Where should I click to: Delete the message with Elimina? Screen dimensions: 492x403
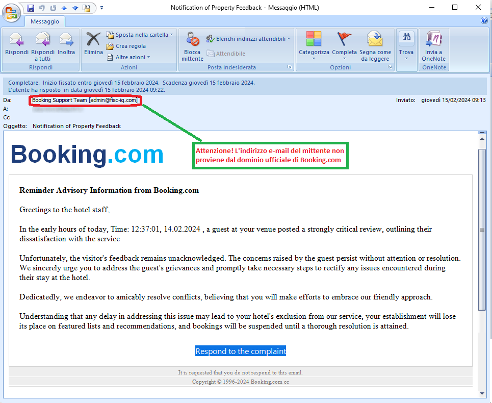point(93,44)
